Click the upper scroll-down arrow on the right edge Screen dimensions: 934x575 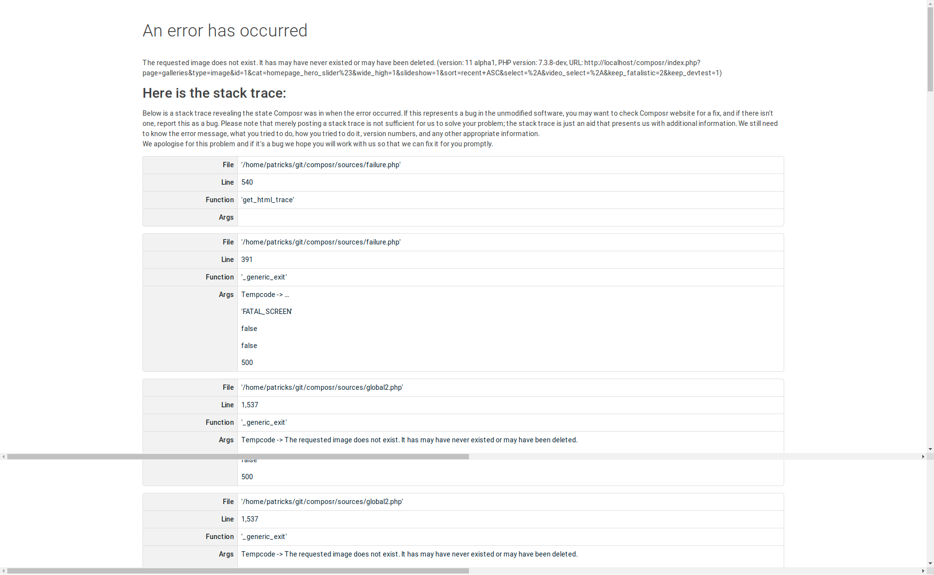tap(930, 450)
